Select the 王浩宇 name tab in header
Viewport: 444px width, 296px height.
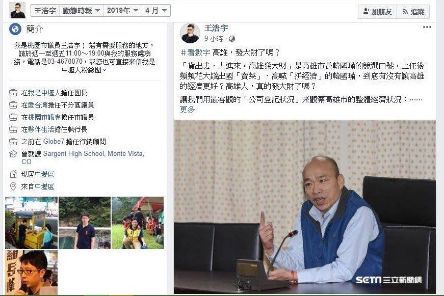tap(45, 11)
